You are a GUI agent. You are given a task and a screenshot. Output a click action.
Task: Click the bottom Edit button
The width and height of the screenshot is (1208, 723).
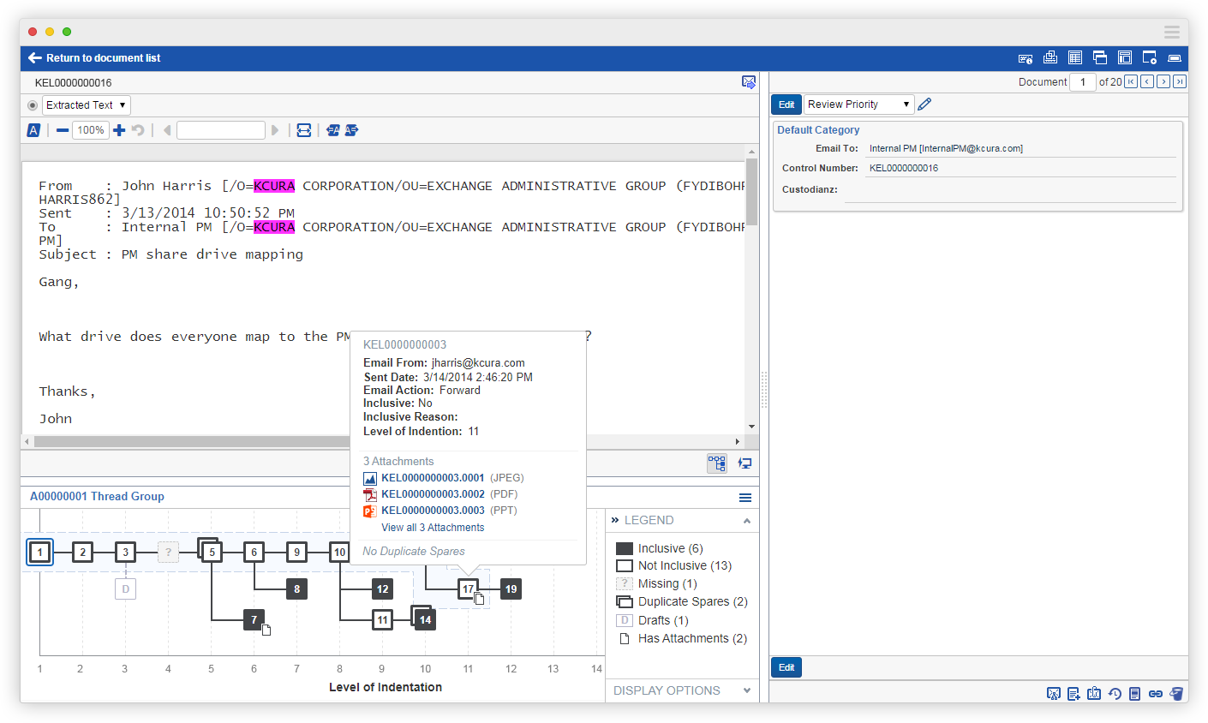coord(786,667)
